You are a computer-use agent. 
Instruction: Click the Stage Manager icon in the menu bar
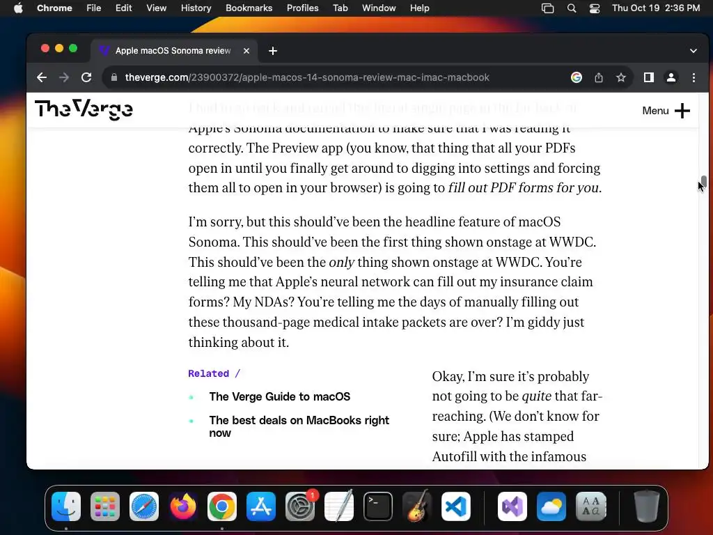[547, 8]
